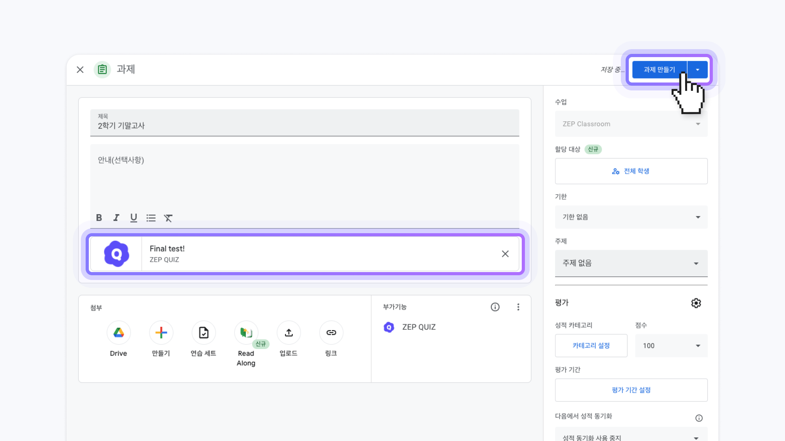Open the 만들기 create attachment button
The width and height of the screenshot is (785, 441).
pyautogui.click(x=161, y=333)
